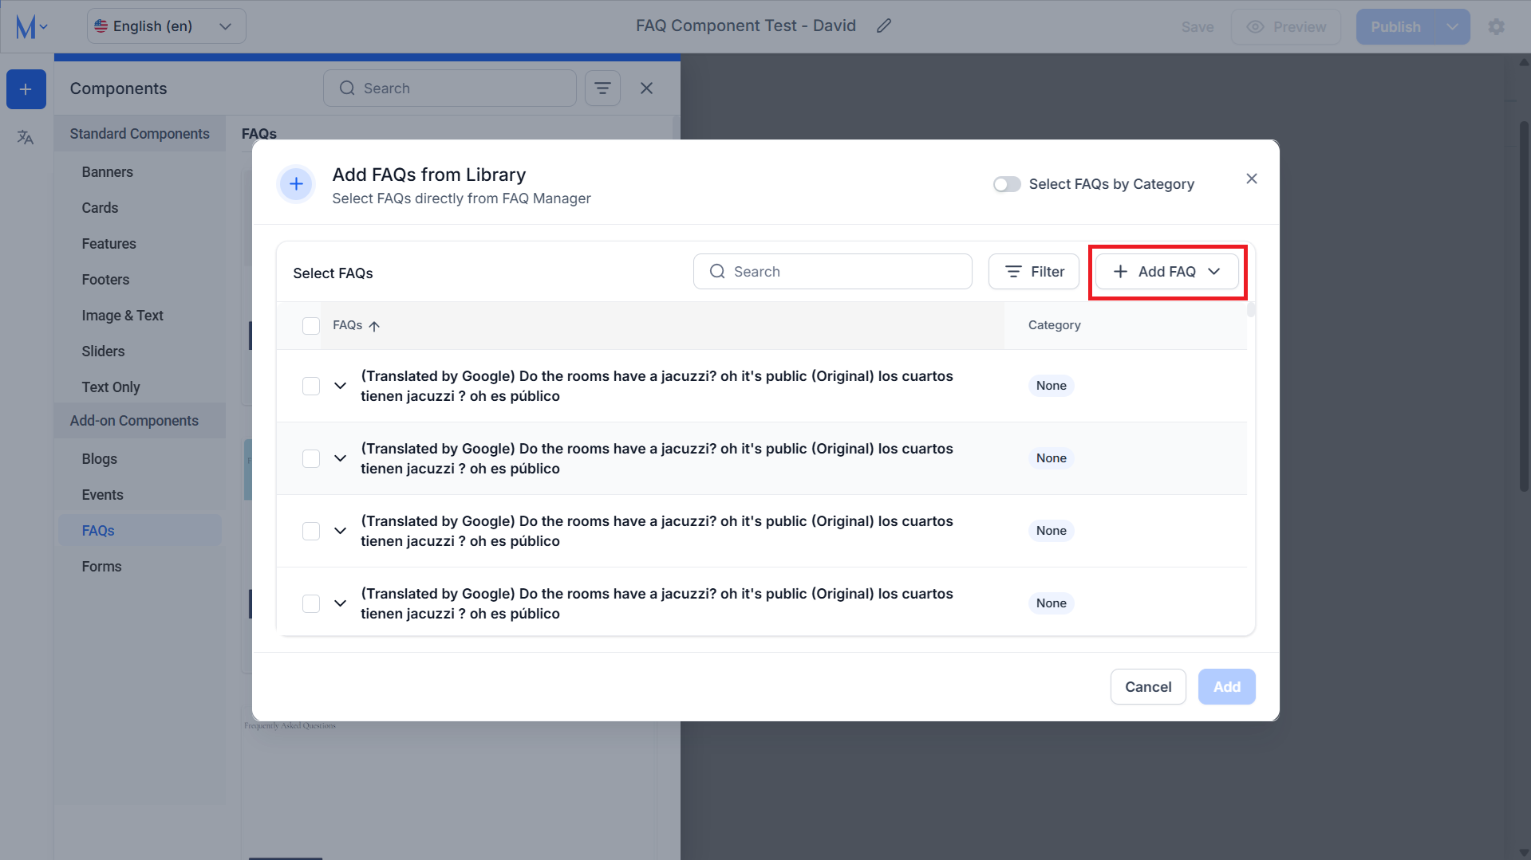Check the first jacuzzi FAQ row checkbox

point(311,386)
